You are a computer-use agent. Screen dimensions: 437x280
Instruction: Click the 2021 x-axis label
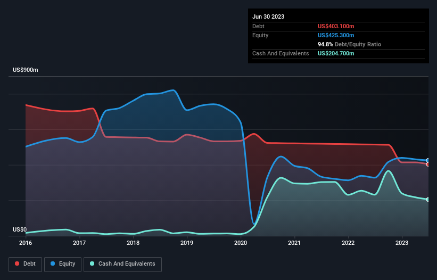pos(294,243)
